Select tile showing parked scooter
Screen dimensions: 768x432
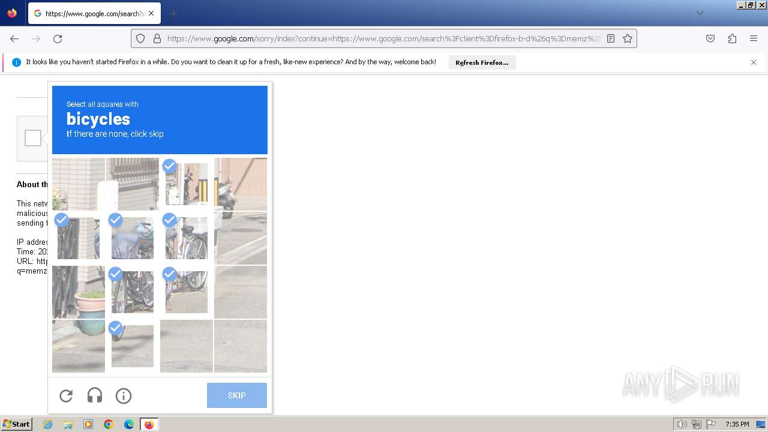coord(241,184)
